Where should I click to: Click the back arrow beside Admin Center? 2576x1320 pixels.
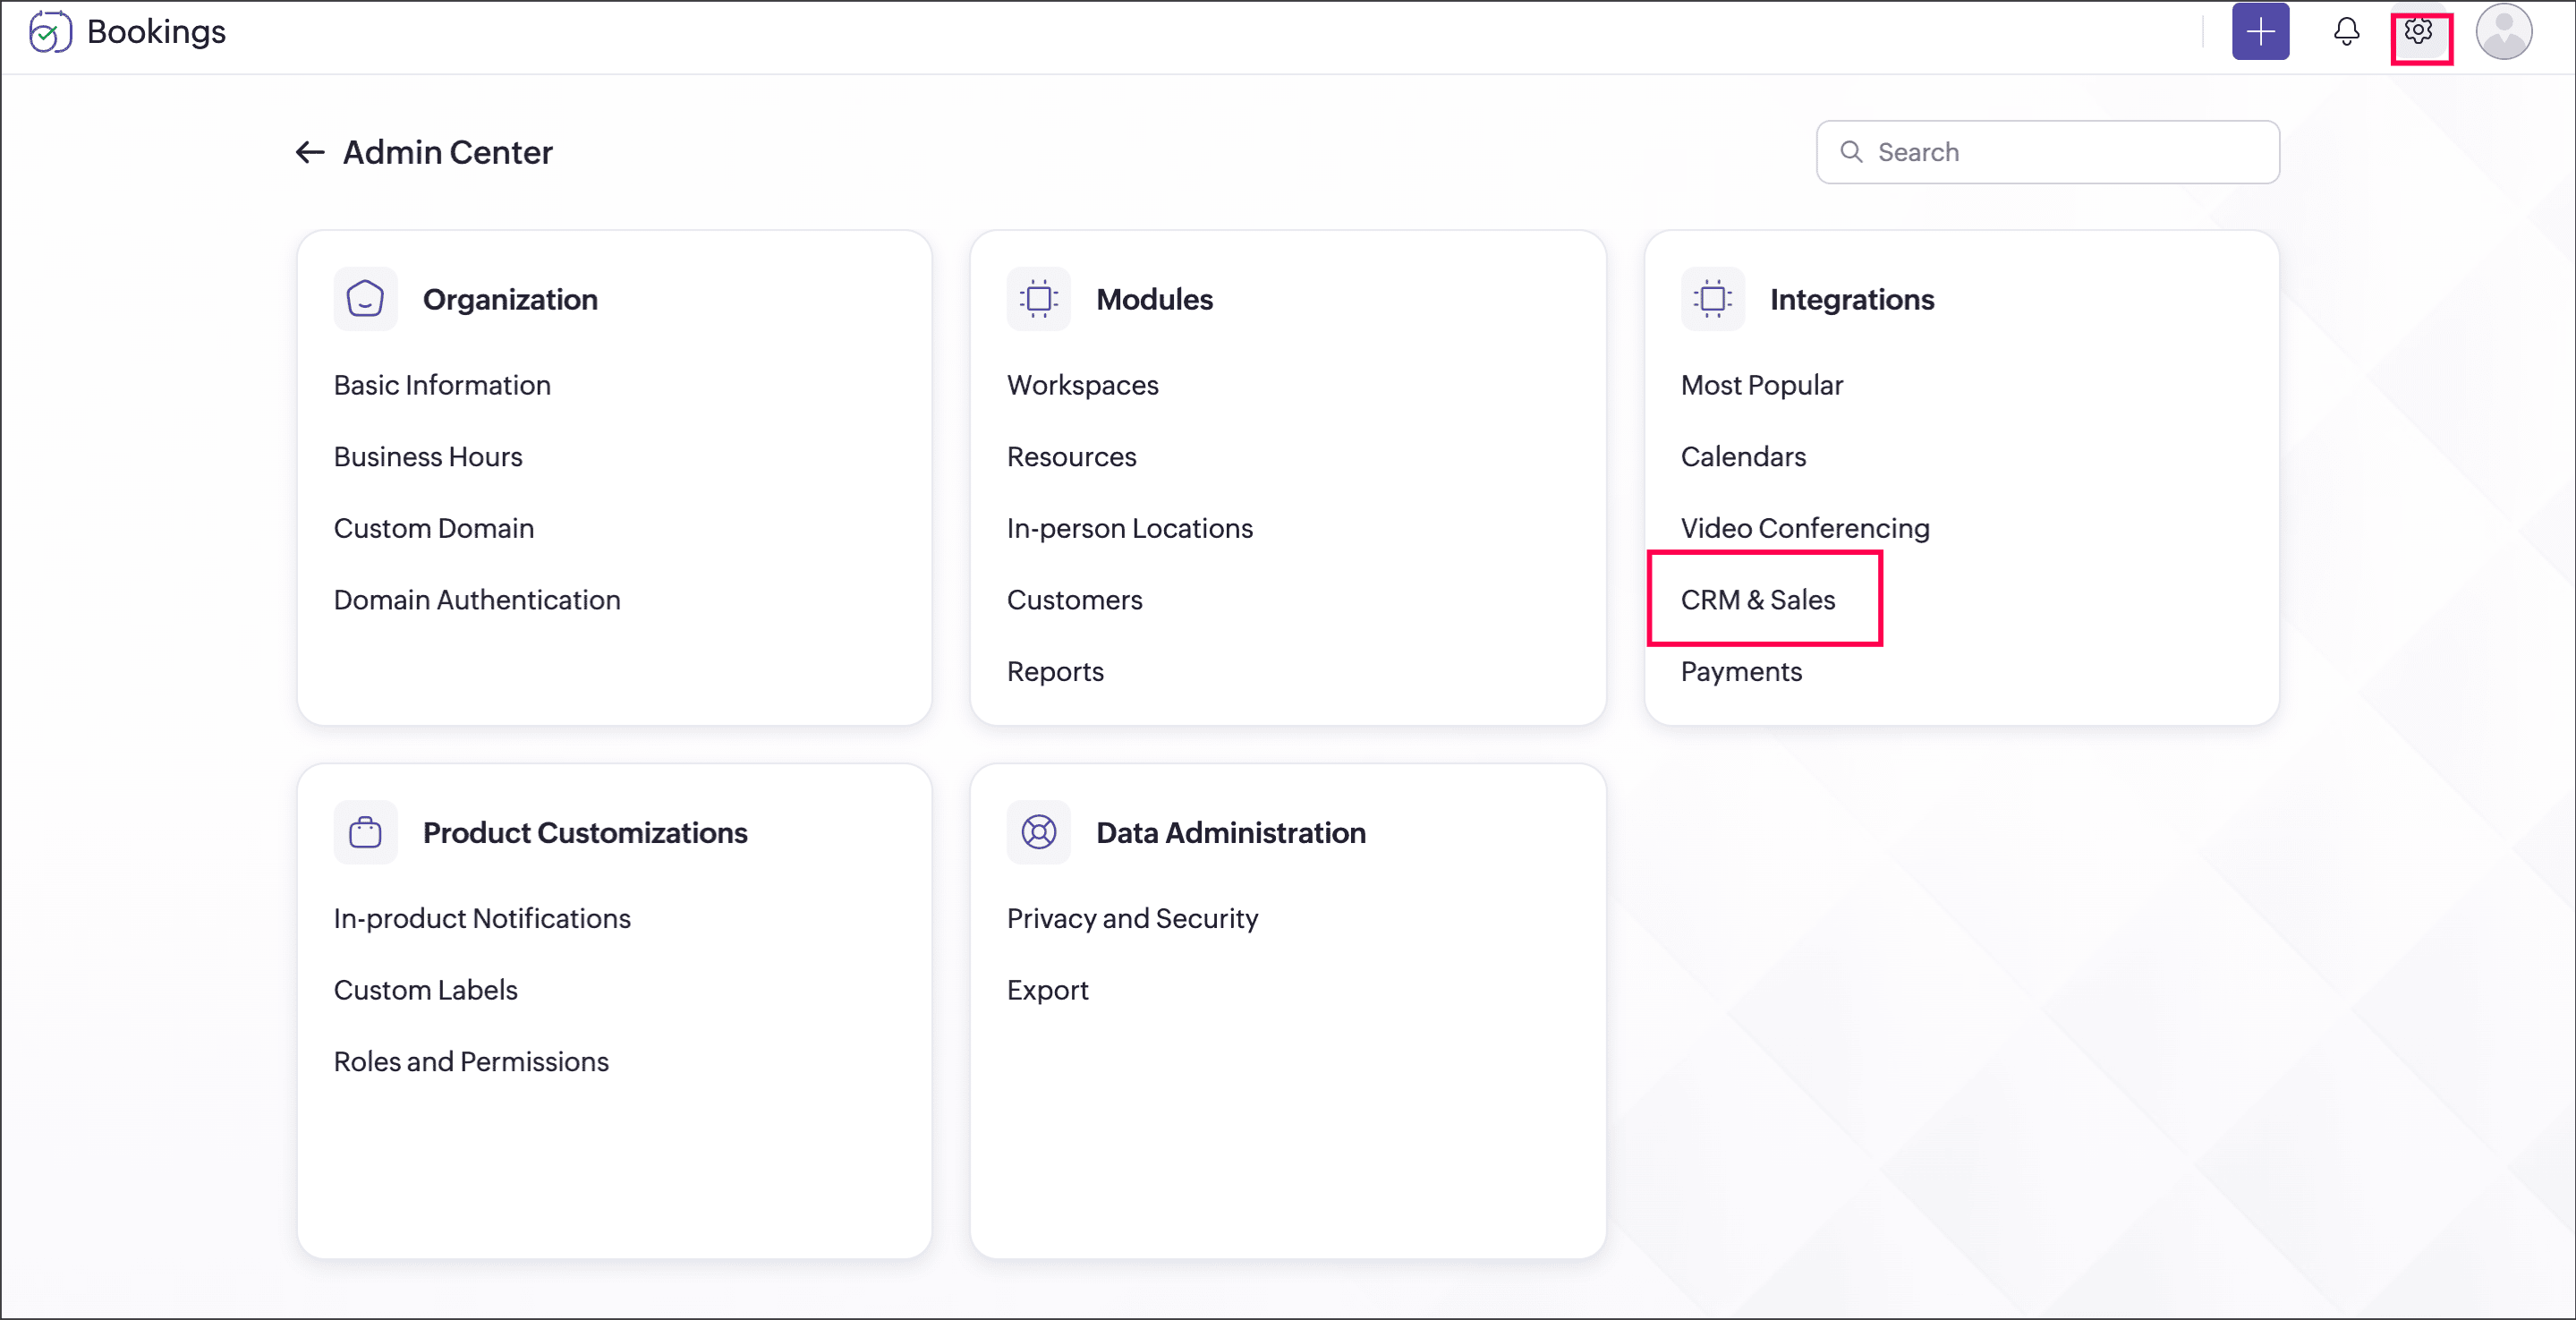coord(310,152)
